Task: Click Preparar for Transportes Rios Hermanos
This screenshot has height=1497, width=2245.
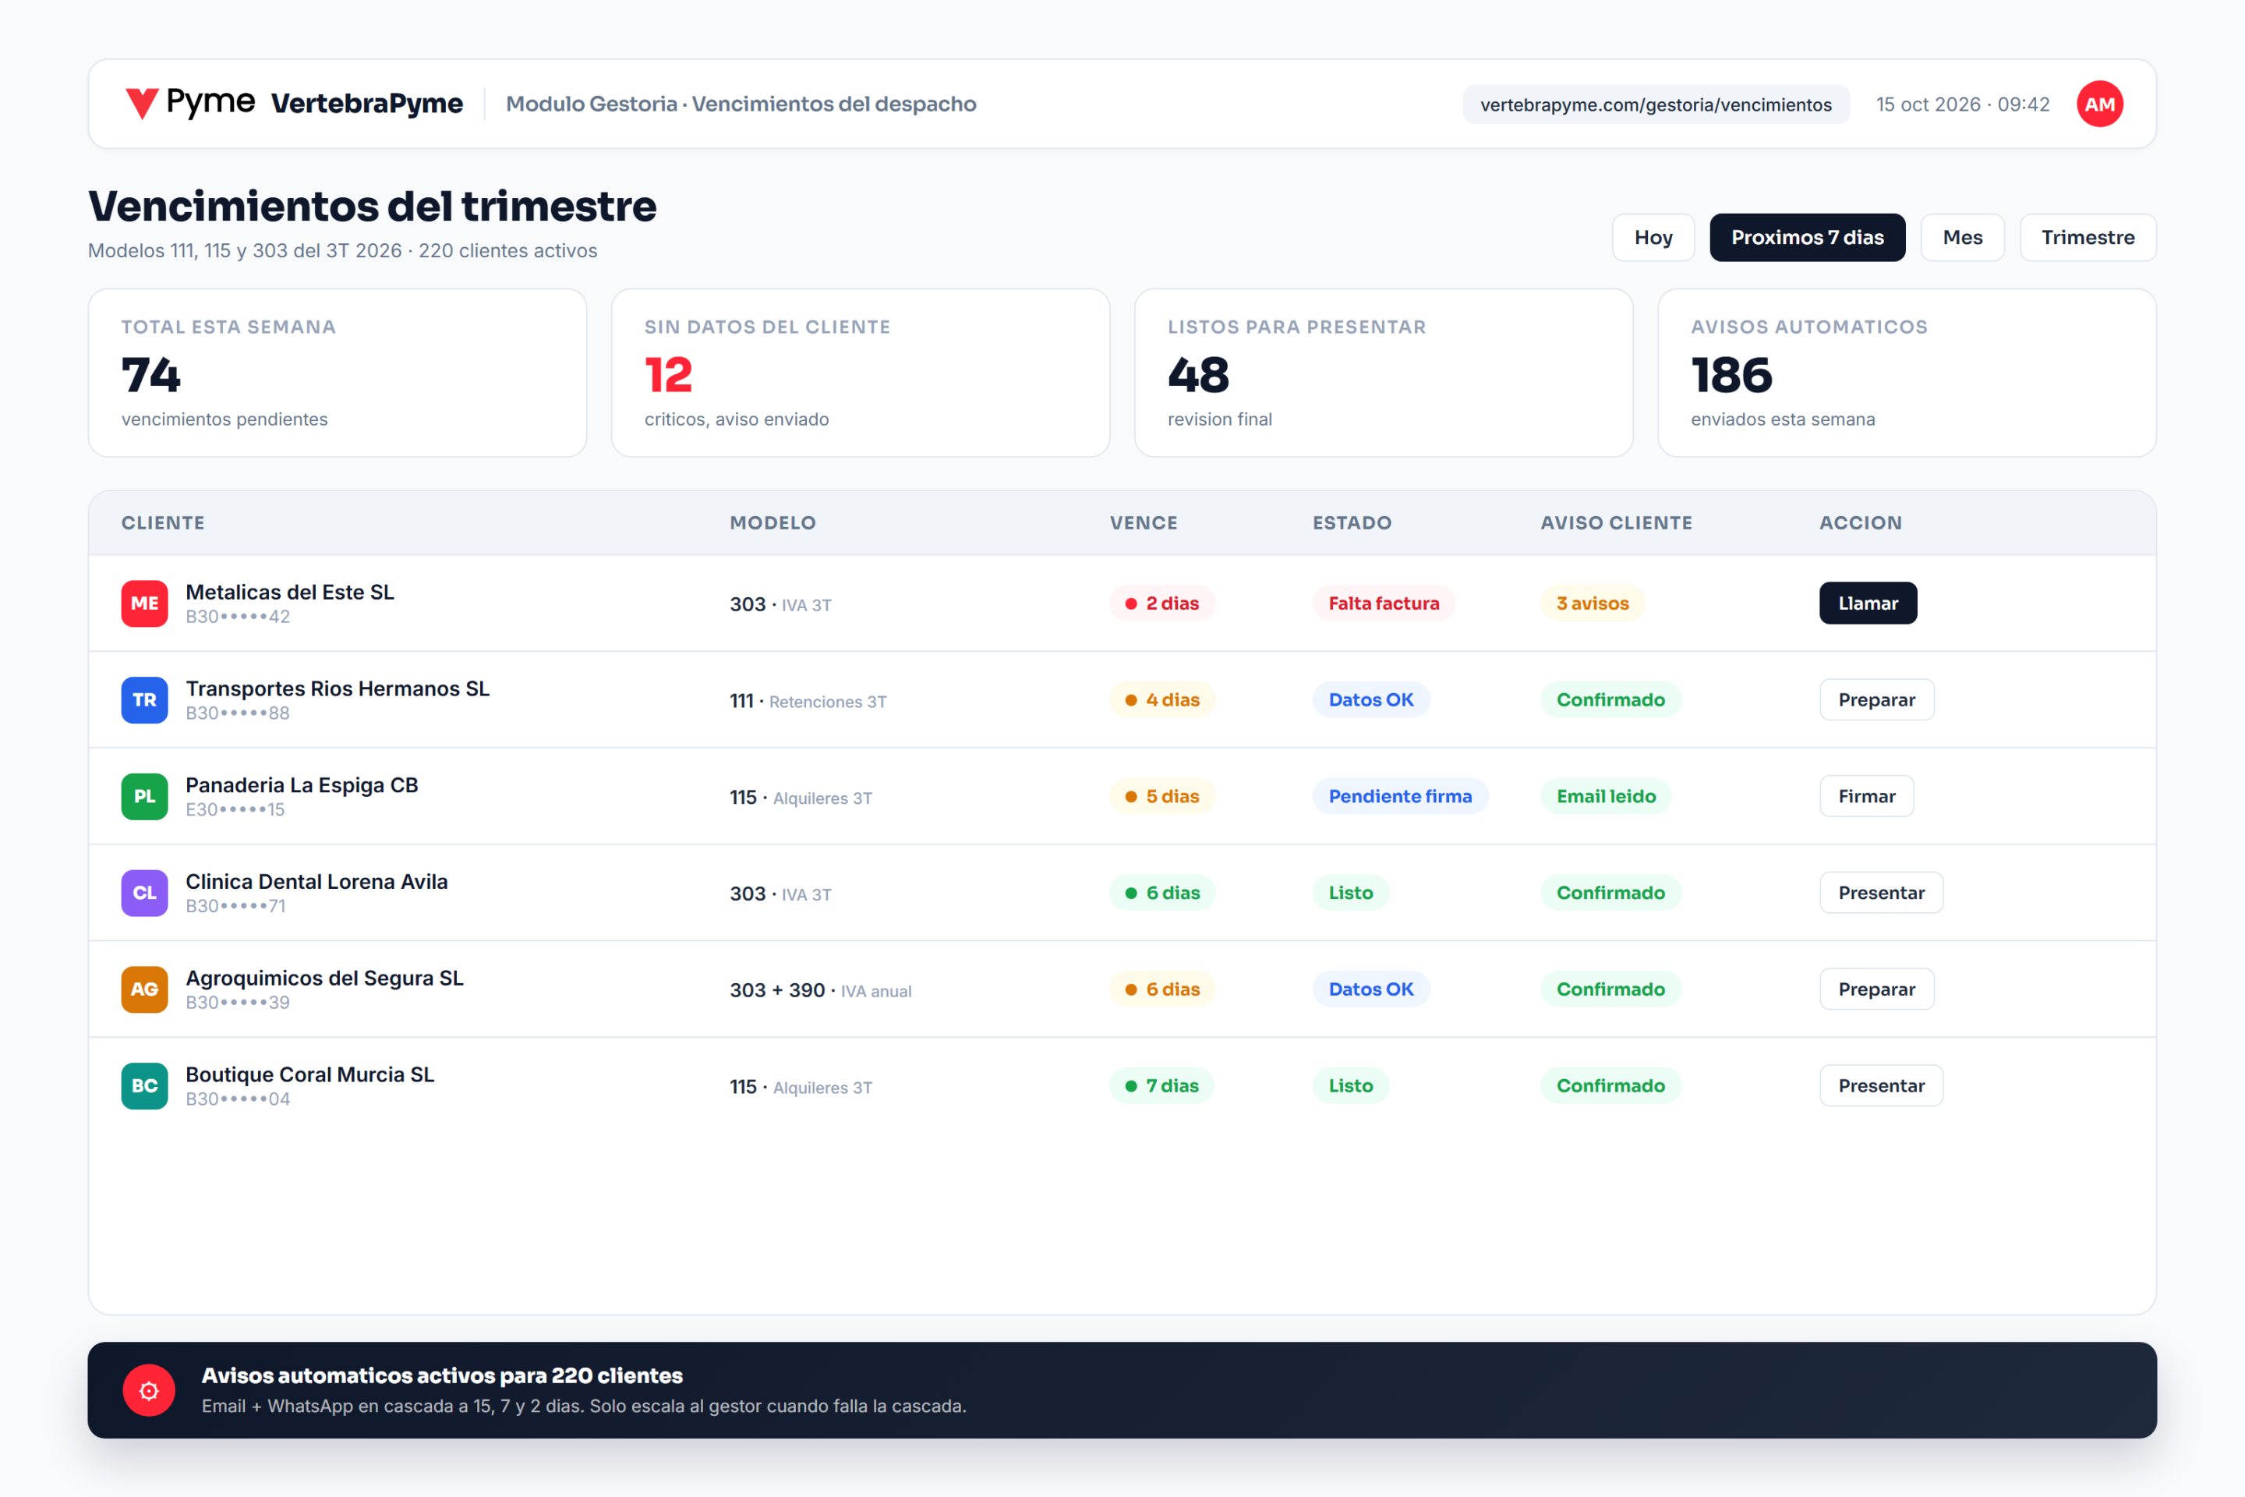Action: point(1876,700)
